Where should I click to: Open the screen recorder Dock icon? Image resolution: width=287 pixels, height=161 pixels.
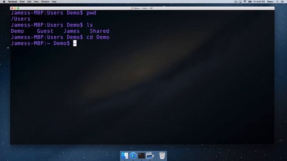point(150,156)
